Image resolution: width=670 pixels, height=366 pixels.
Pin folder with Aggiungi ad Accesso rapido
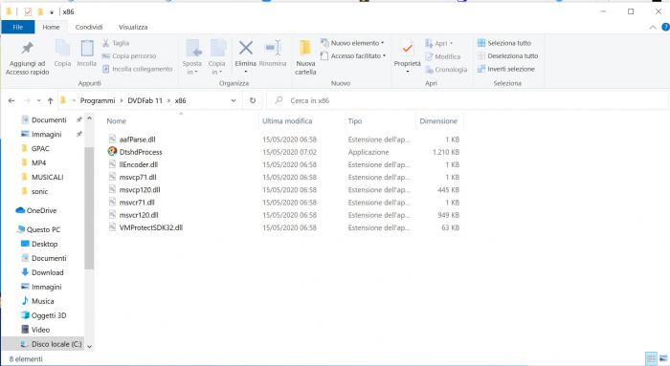pos(28,58)
